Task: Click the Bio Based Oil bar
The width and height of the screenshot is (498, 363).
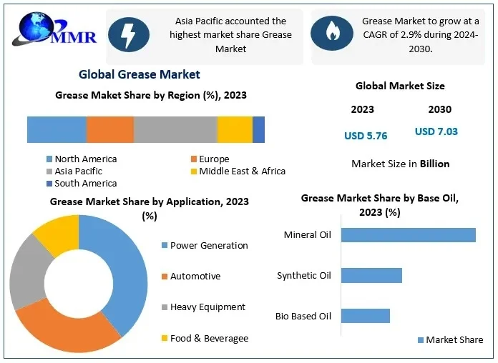Action: [365, 315]
